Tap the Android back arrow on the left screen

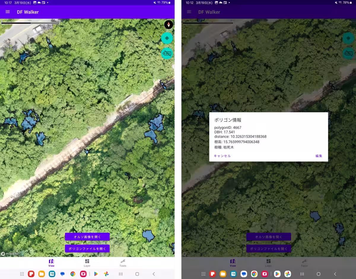(154, 274)
